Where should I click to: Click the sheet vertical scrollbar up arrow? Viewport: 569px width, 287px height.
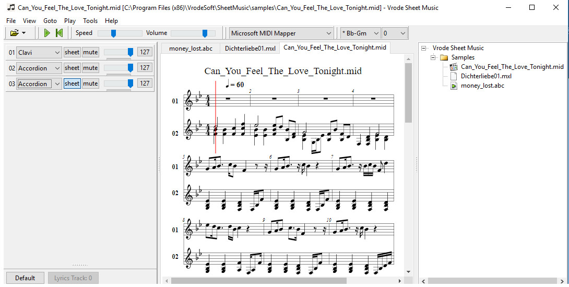pyautogui.click(x=408, y=59)
